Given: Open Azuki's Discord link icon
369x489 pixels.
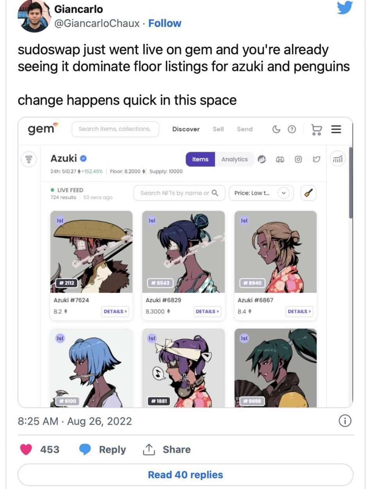Looking at the screenshot, I should tap(280, 159).
